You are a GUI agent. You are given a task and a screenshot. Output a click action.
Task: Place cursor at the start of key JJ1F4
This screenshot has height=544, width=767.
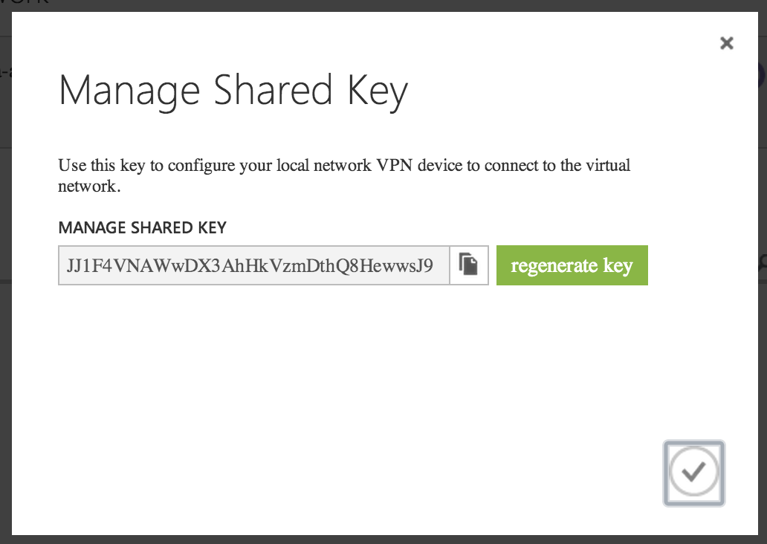[67, 265]
